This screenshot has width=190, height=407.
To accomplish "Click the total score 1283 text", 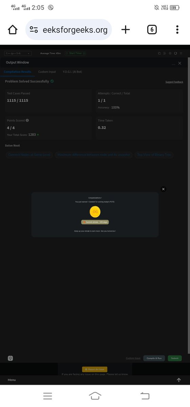I will coord(32,135).
